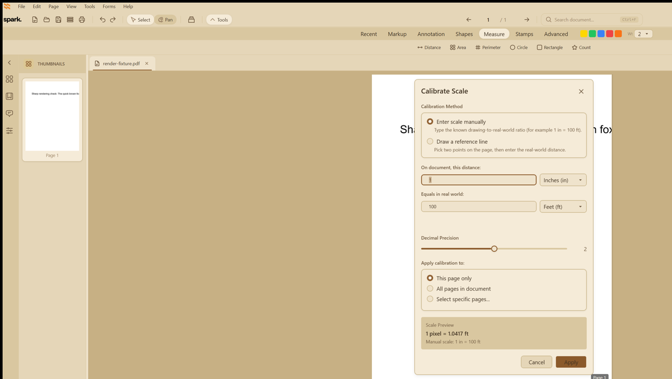672x379 pixels.
Task: Print the document with printer icon
Action: tap(82, 20)
